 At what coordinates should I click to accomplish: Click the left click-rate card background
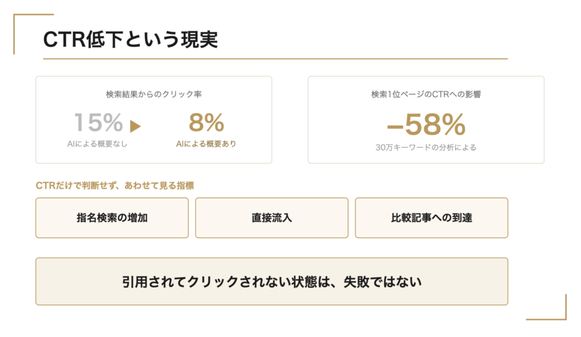[154, 120]
